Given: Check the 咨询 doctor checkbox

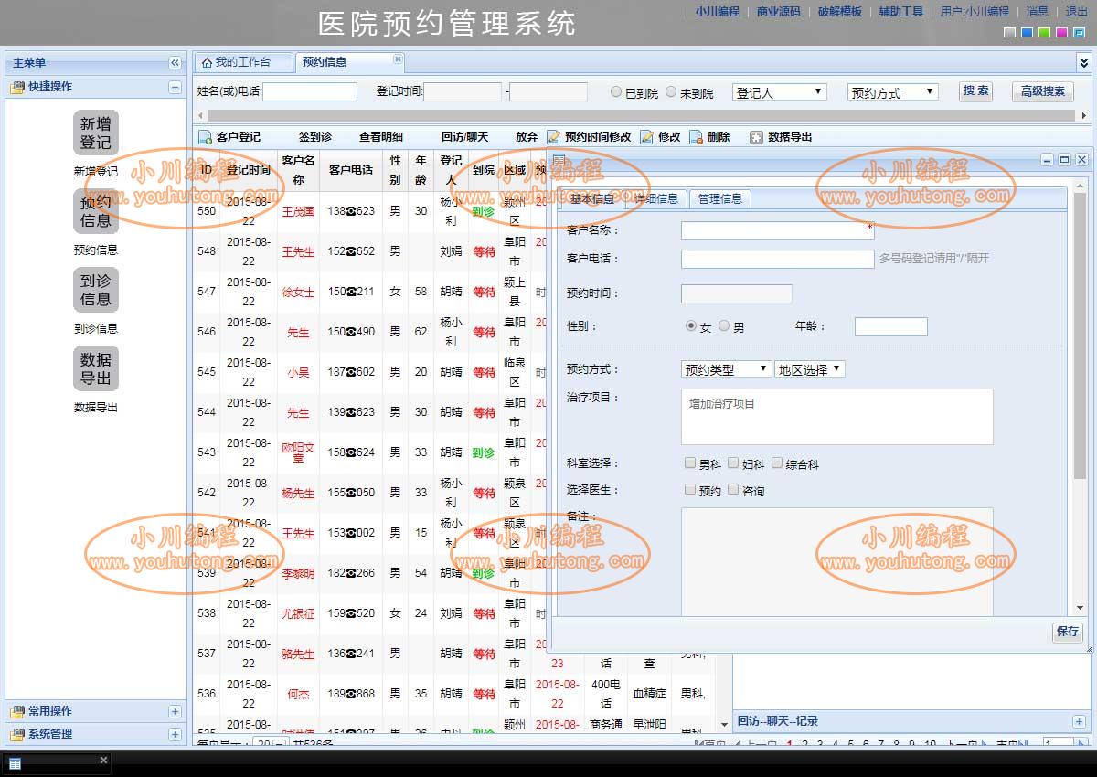Looking at the screenshot, I should 733,490.
